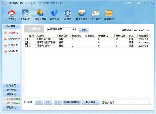Select 挂机优化 in the sidebar
This screenshot has width=156, height=114.
click(x=13, y=33)
